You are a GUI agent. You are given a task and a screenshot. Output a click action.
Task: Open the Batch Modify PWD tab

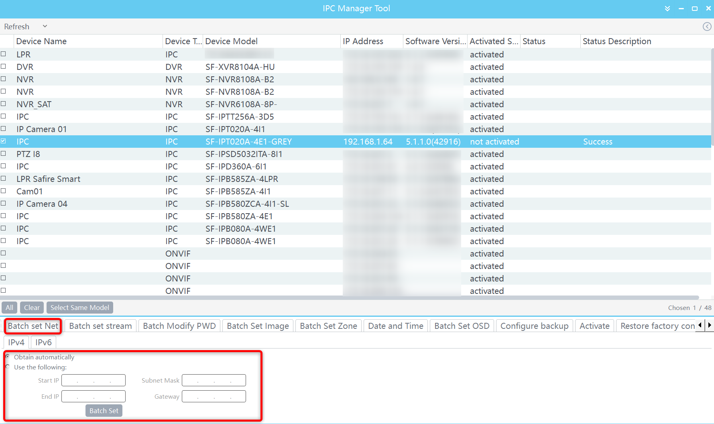click(179, 326)
